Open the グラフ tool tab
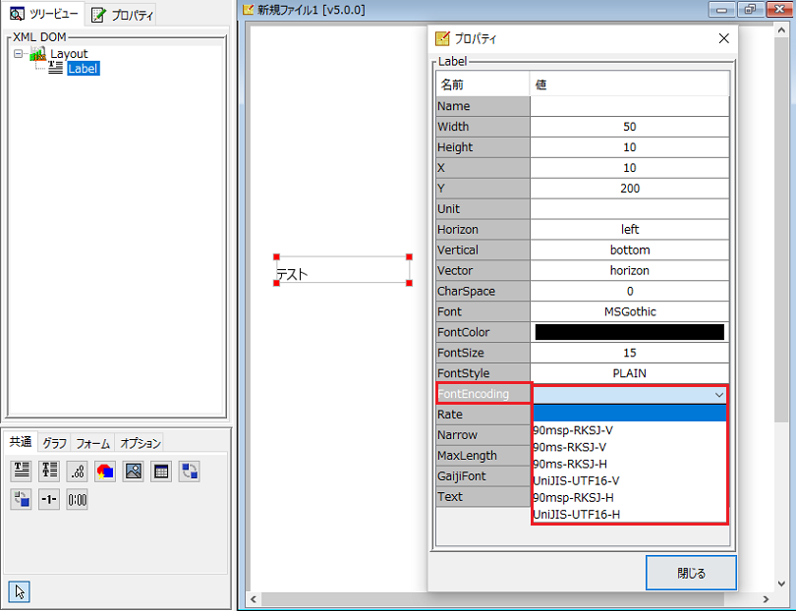 (x=55, y=443)
